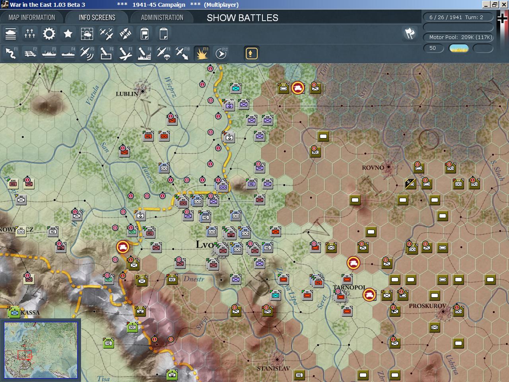Viewport: 509px width, 382px height.
Task: Click the F12 end turn icon
Action: pyautogui.click(x=221, y=53)
